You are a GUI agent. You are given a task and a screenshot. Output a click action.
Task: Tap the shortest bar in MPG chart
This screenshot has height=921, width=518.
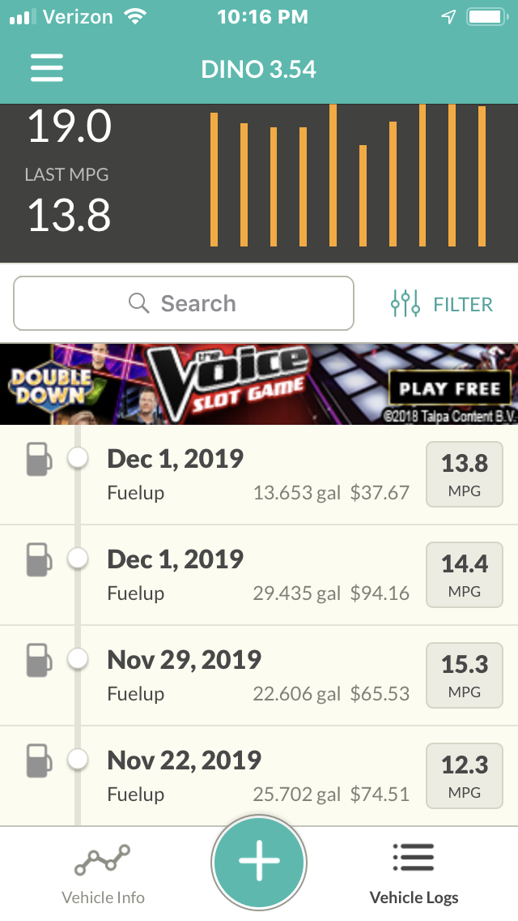pos(363,195)
